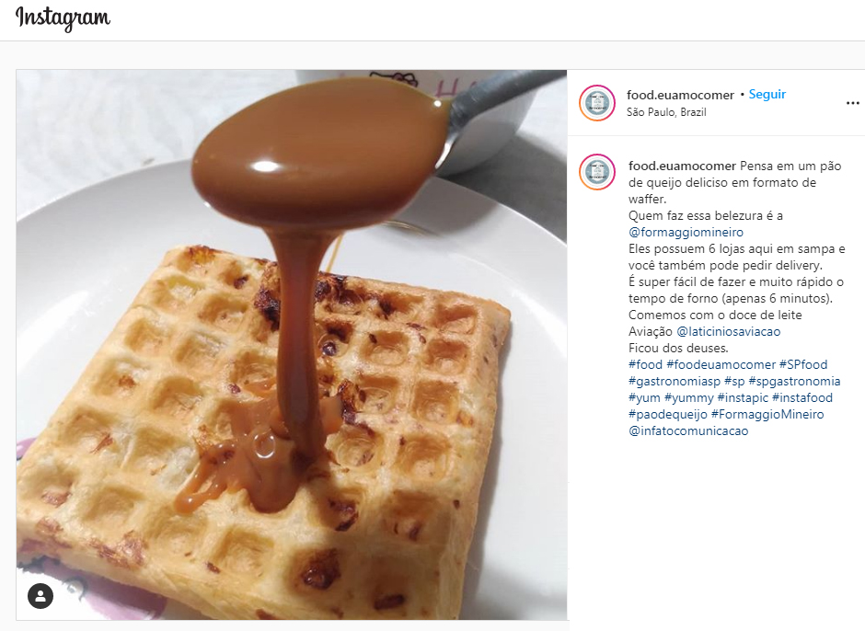Click the Seguir follow button

tap(767, 95)
